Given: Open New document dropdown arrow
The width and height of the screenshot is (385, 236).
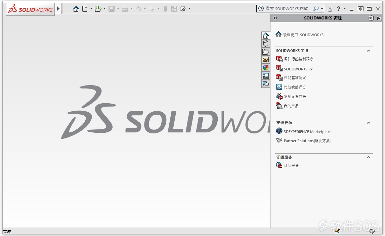Looking at the screenshot, I should pos(91,9).
